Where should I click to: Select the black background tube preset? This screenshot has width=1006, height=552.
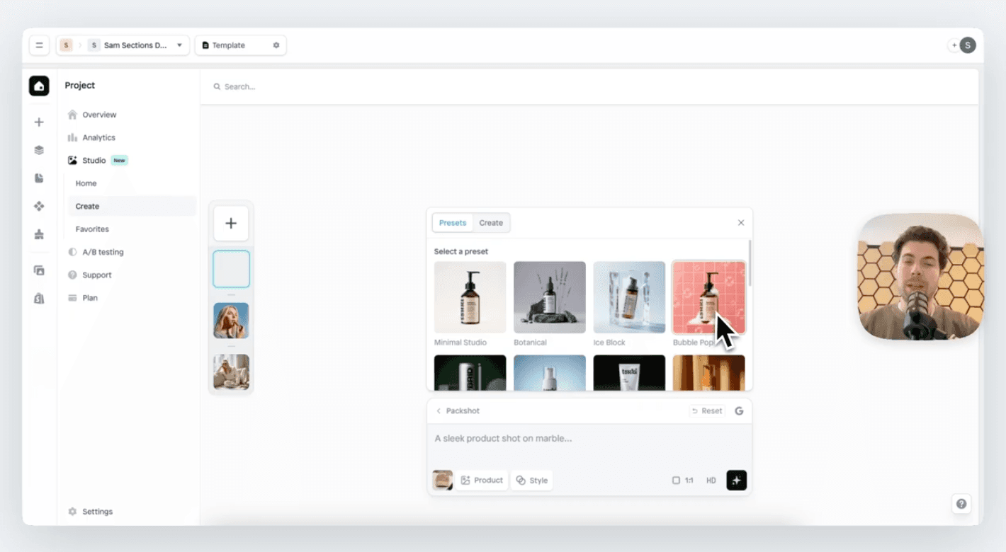pos(629,373)
